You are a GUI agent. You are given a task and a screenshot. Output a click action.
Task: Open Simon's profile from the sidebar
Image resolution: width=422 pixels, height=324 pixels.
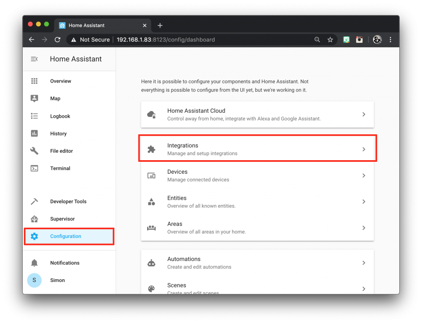click(x=69, y=280)
